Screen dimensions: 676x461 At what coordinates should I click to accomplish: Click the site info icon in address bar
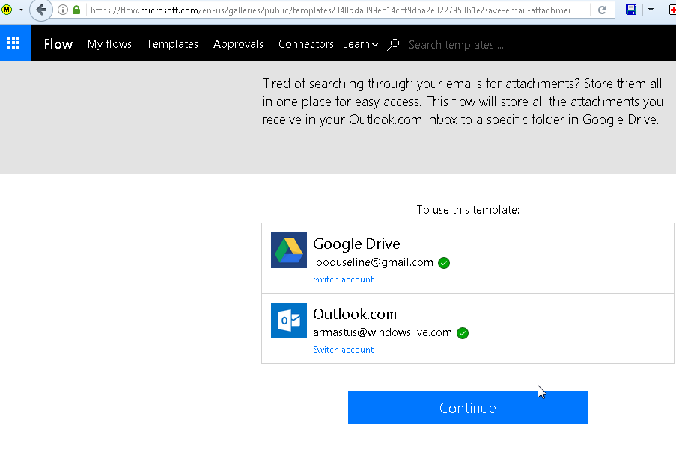[x=63, y=10]
